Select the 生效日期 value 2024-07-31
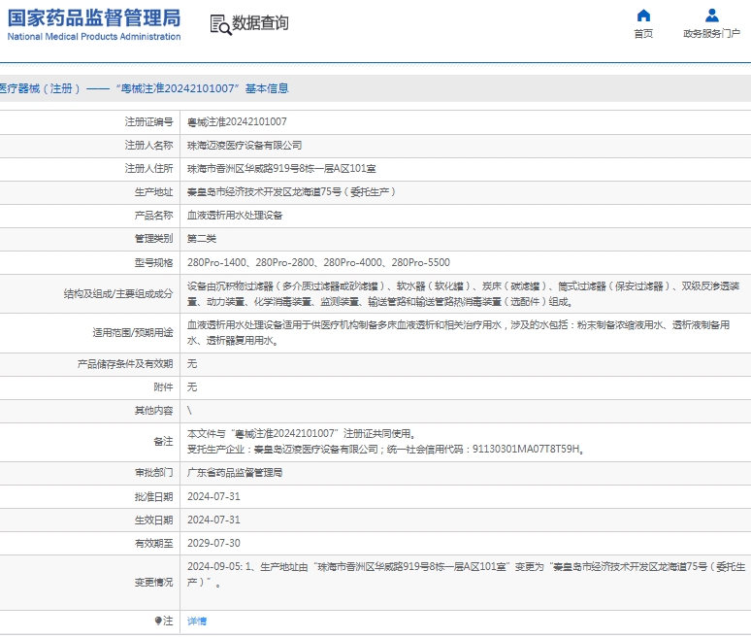Screen dimensions: 751x638 [x=213, y=520]
